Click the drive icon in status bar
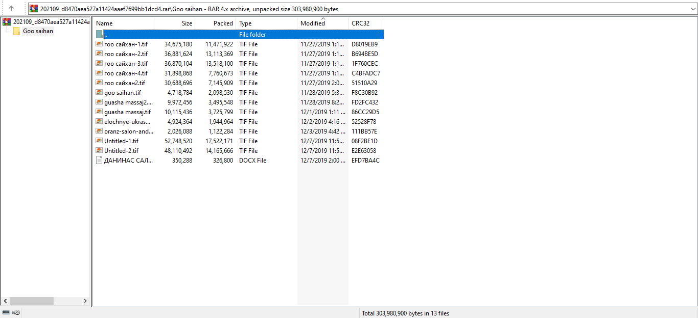 click(6, 312)
